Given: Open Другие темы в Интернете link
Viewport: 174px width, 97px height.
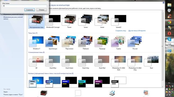Looking at the screenshot, I should (x=137, y=31).
